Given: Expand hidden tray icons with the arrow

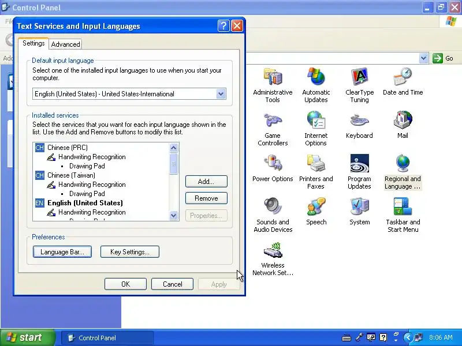Looking at the screenshot, I should coord(408,337).
